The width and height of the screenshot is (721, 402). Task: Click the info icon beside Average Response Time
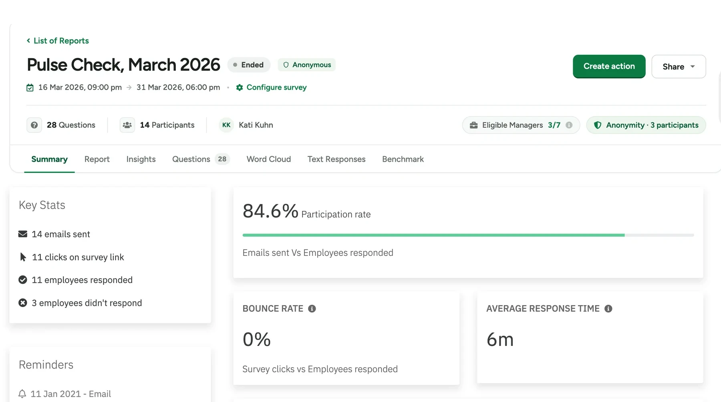point(608,309)
